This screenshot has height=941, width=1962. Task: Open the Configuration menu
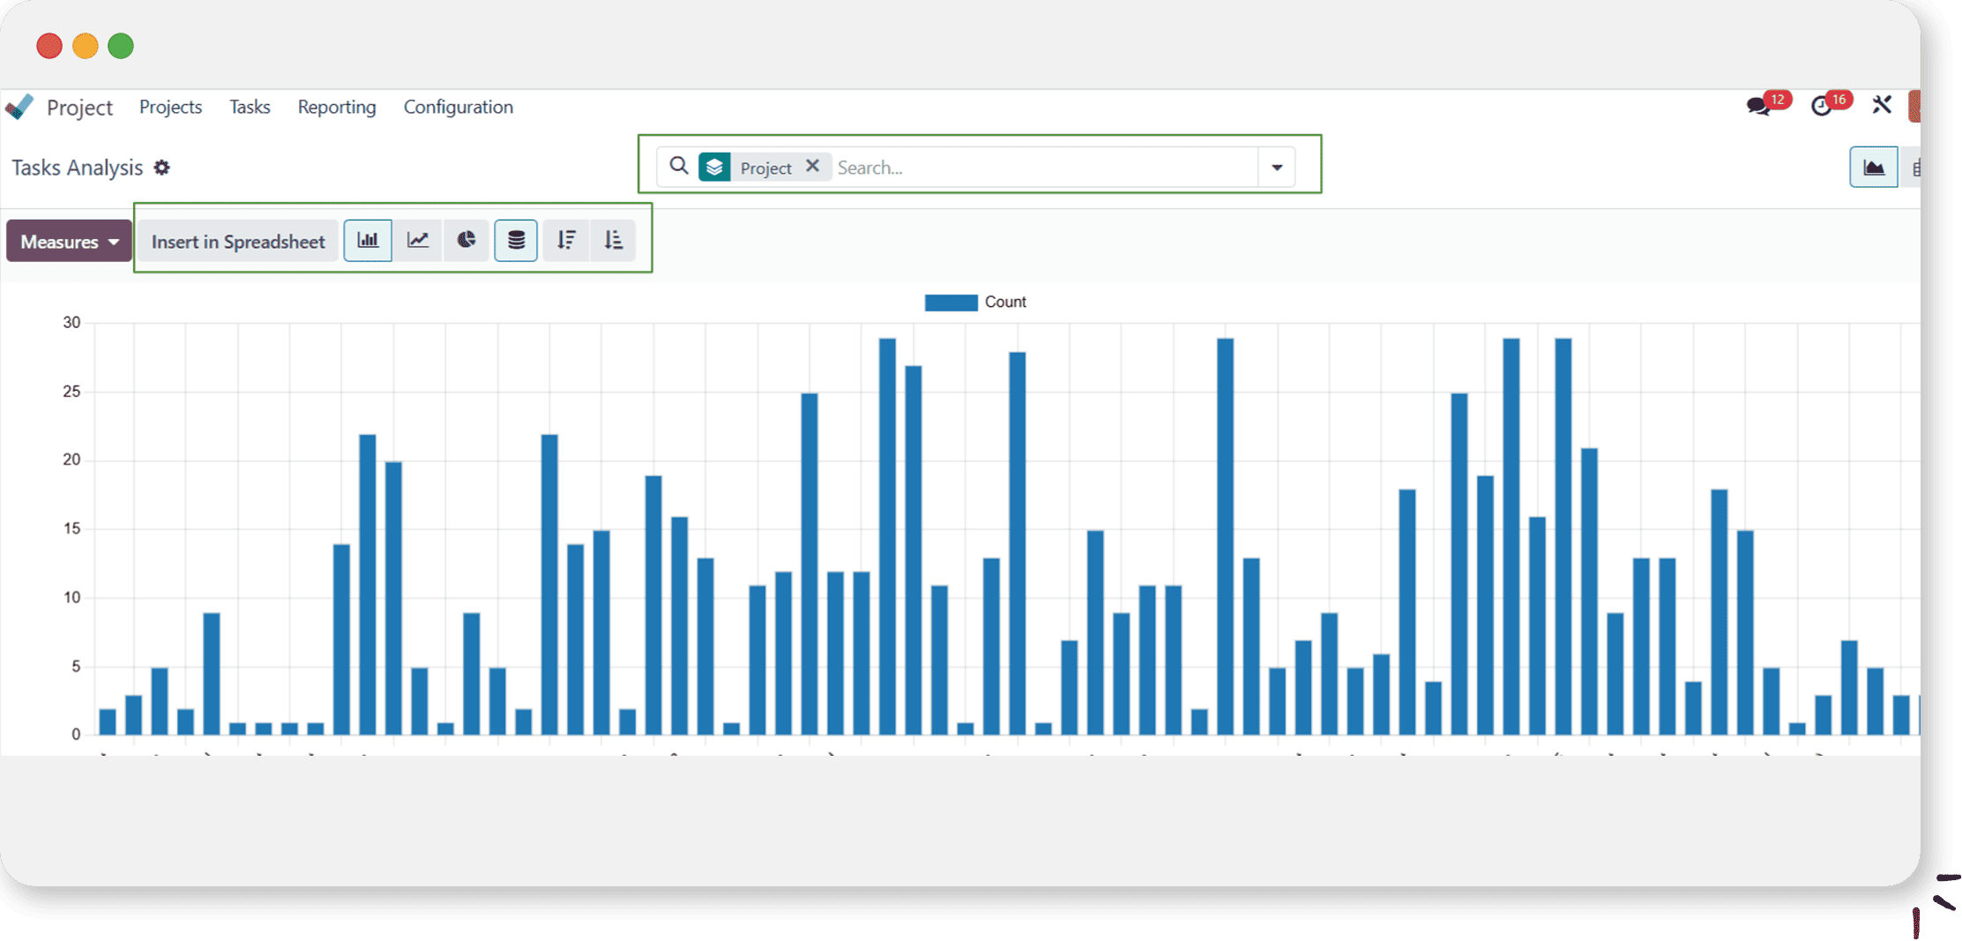tap(458, 107)
